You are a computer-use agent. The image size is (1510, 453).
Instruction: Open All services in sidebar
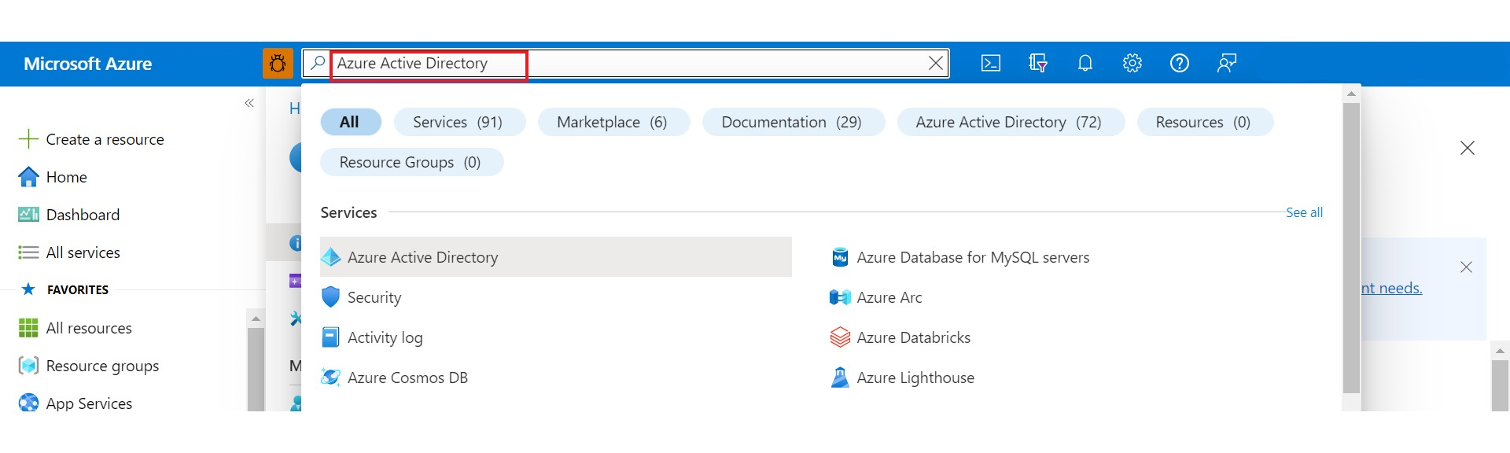[83, 252]
